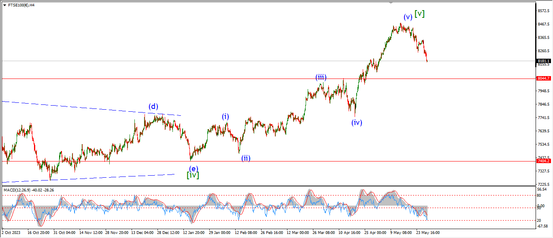Select the green [v] wave label
This screenshot has width=553, height=238.
[420, 13]
